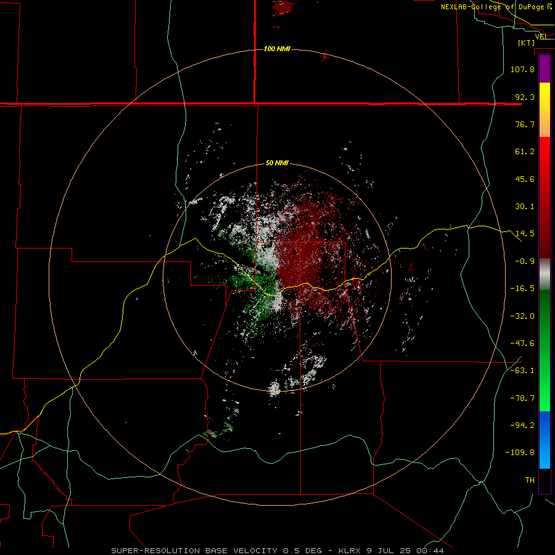Click the blue segment of the velocity color bar
The width and height of the screenshot is (555, 555).
coord(545,440)
